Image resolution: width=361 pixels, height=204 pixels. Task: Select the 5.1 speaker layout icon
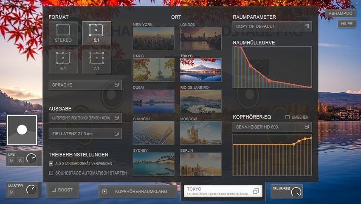click(96, 33)
